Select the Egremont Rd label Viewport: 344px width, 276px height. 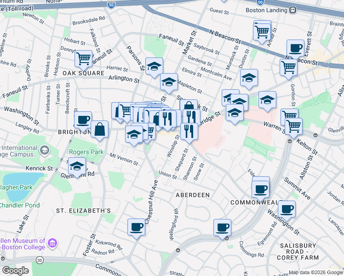click(267, 234)
